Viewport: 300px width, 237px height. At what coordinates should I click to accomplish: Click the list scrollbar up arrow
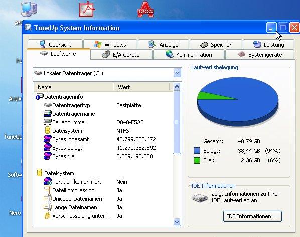[x=177, y=87]
